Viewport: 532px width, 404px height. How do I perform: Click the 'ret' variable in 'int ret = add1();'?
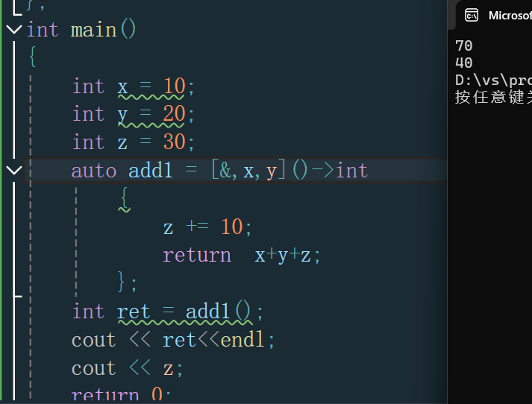(134, 312)
